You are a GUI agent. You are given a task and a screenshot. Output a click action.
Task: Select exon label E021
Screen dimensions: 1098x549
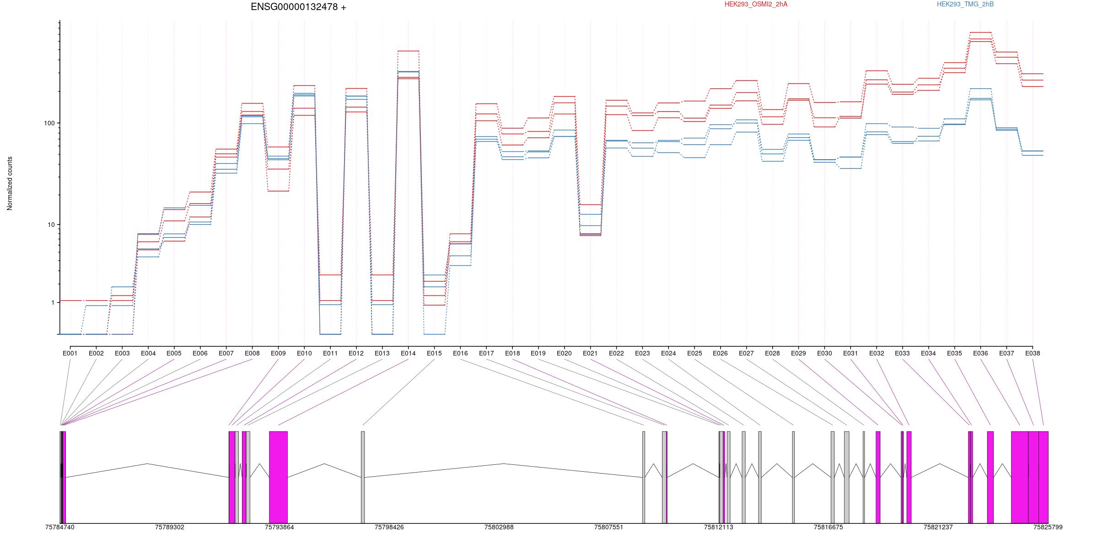click(591, 354)
